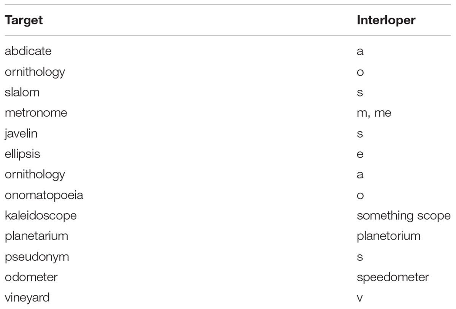
Task: Click the word vineyard
Action: click(27, 298)
